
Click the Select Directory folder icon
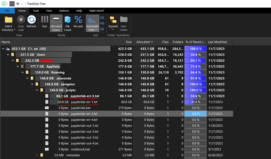[x=8, y=20]
